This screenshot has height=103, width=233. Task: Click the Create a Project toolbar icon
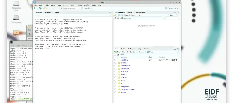click(x=40, y=8)
